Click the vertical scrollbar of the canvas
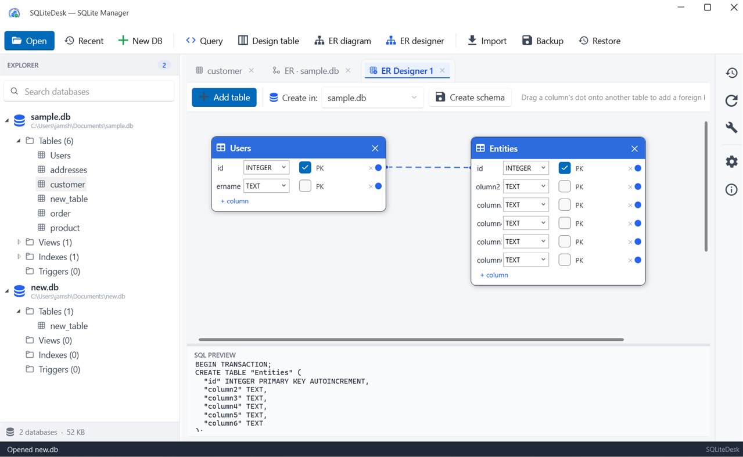 click(x=706, y=186)
